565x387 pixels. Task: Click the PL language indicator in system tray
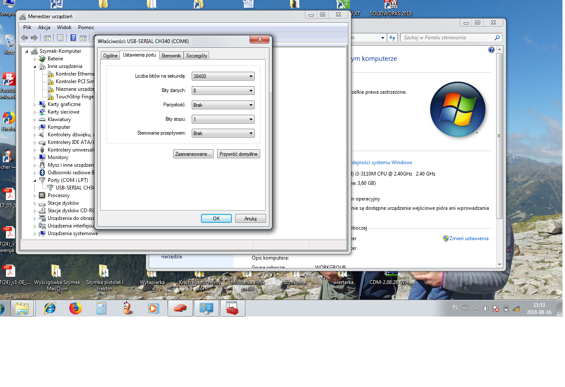pyautogui.click(x=455, y=308)
